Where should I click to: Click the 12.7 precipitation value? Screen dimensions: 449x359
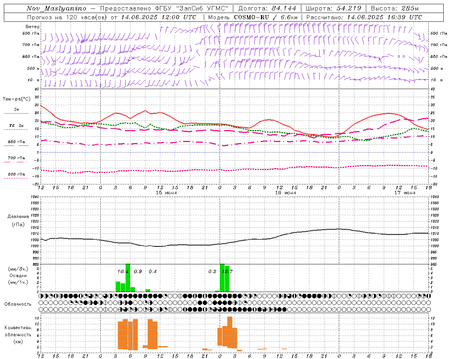pos(227,272)
